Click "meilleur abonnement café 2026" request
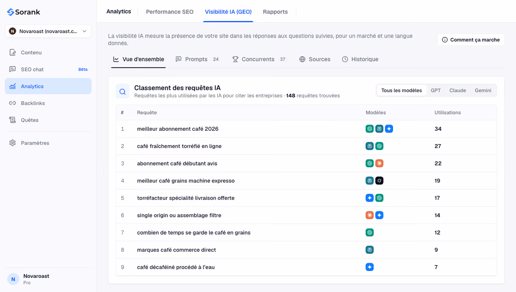 pyautogui.click(x=178, y=129)
